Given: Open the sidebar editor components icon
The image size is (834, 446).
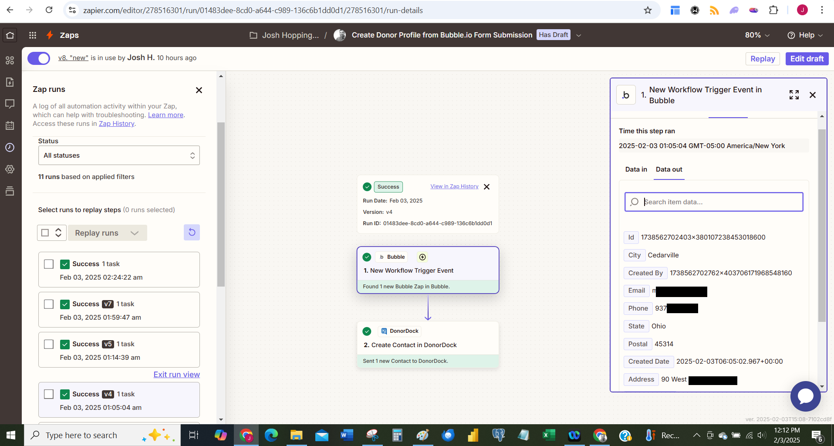Looking at the screenshot, I should pos(10,60).
